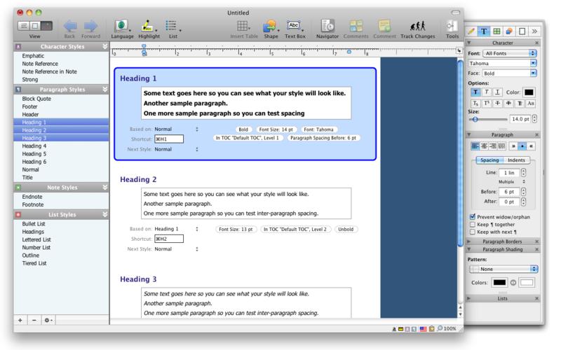Image resolution: width=561 pixels, height=350 pixels.
Task: Open the text Color swatch
Action: tap(529, 92)
